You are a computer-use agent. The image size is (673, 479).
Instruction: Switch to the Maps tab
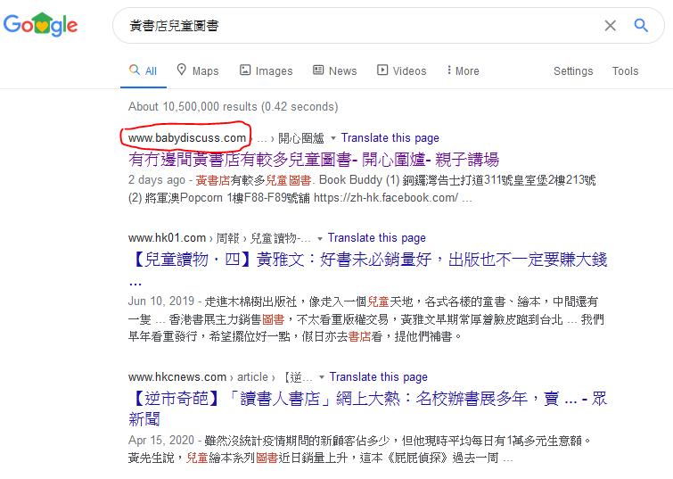(198, 70)
